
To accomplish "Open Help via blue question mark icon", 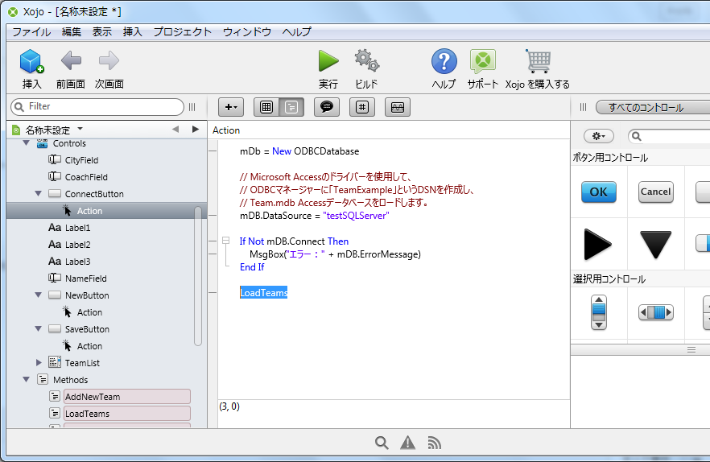I will (x=444, y=61).
